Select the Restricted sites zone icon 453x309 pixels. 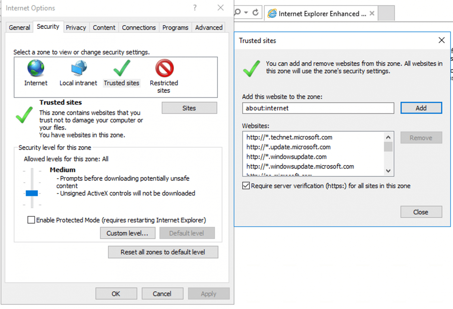(x=164, y=68)
